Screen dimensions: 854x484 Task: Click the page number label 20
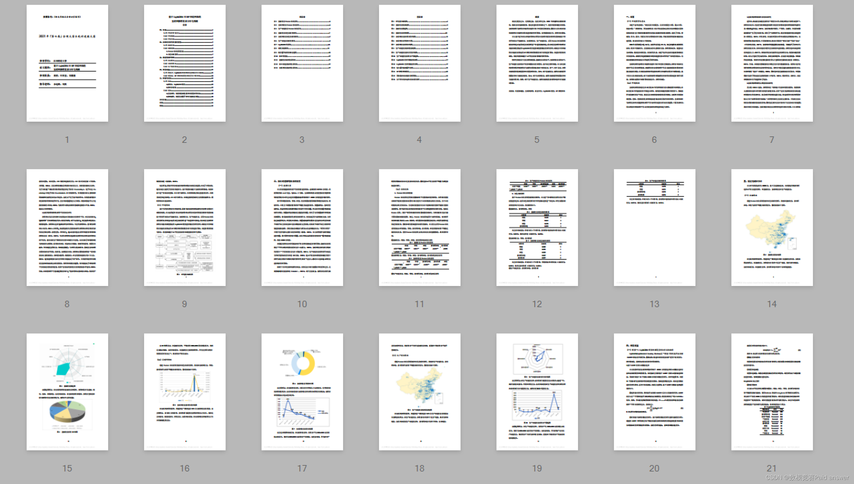(654, 468)
